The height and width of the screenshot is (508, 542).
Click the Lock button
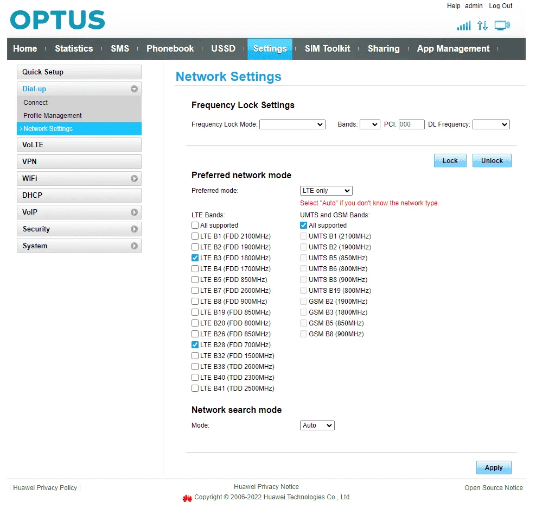click(450, 161)
